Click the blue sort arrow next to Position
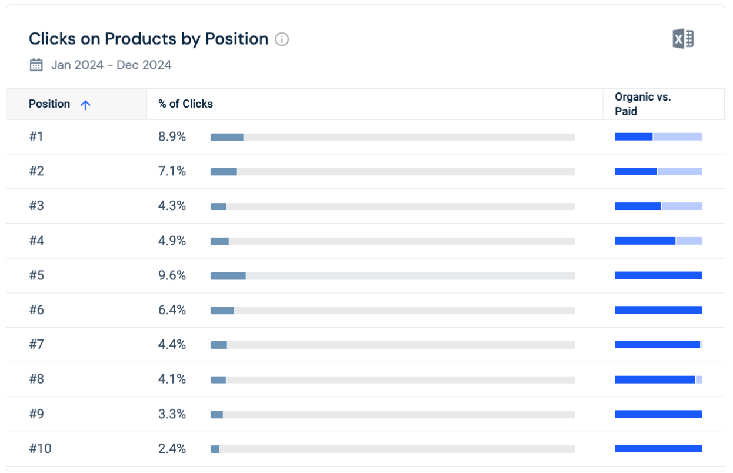Screen dimensions: 733x473 (86, 104)
